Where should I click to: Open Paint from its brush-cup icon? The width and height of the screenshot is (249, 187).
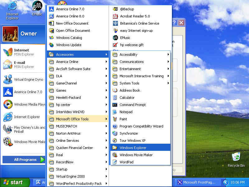pos(115,119)
